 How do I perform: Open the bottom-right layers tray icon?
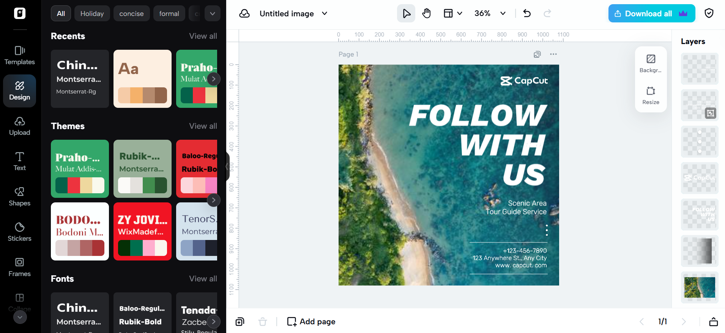pyautogui.click(x=714, y=322)
